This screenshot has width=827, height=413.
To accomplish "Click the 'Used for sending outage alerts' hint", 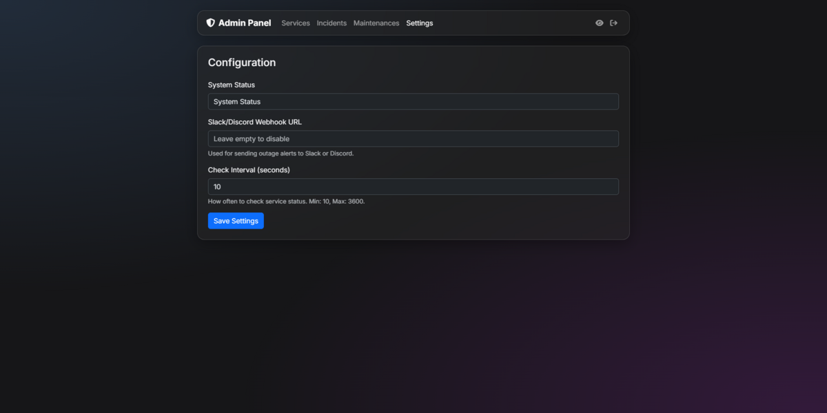I will click(281, 153).
